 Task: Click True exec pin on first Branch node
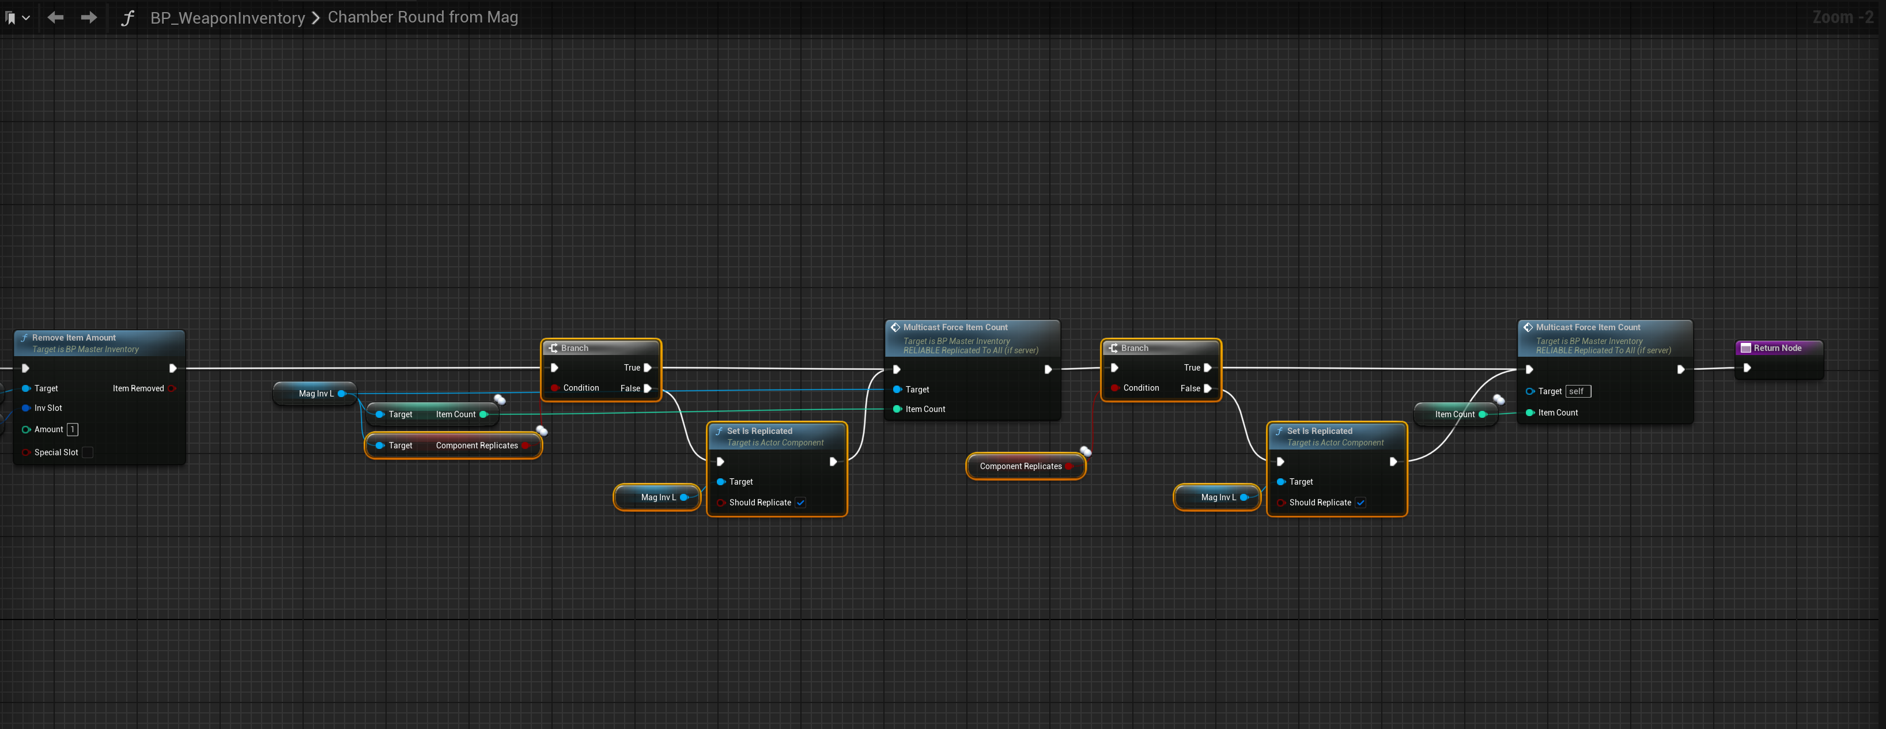pyautogui.click(x=647, y=368)
